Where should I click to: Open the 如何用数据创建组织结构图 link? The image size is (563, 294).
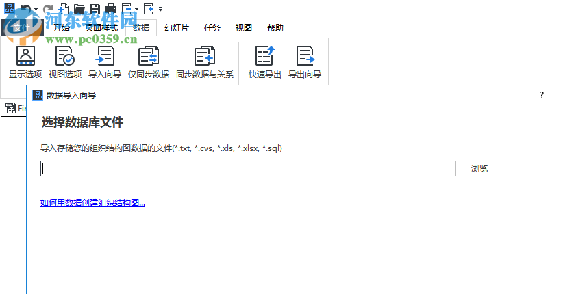[92, 203]
